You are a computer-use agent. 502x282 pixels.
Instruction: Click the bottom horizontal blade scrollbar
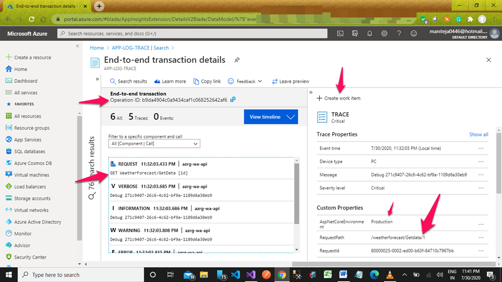pos(394,264)
